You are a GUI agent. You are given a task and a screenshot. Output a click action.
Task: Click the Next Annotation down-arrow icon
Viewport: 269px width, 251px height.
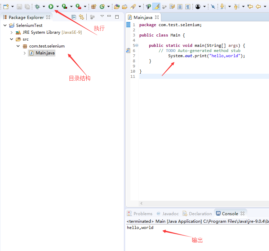(x=223, y=7)
